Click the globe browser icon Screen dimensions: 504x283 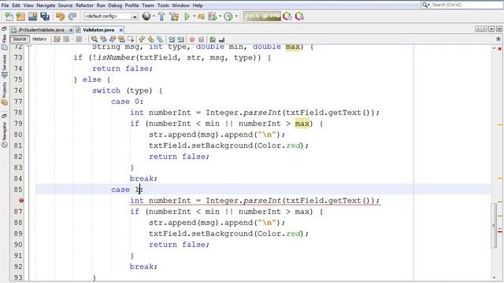tap(146, 16)
